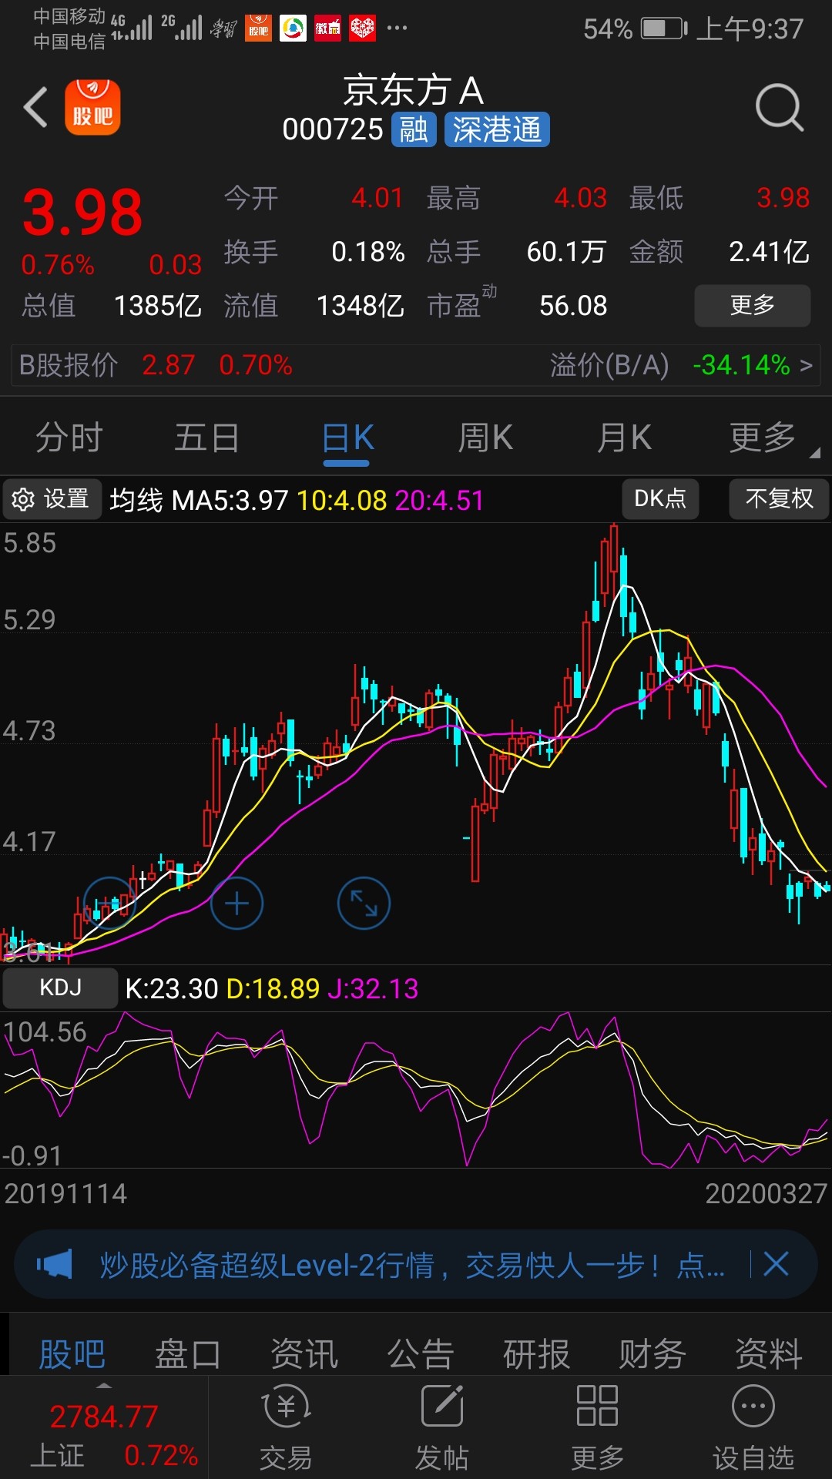Tap the D:18.89 indicator value
This screenshot has width=832, height=1479.
click(x=273, y=988)
